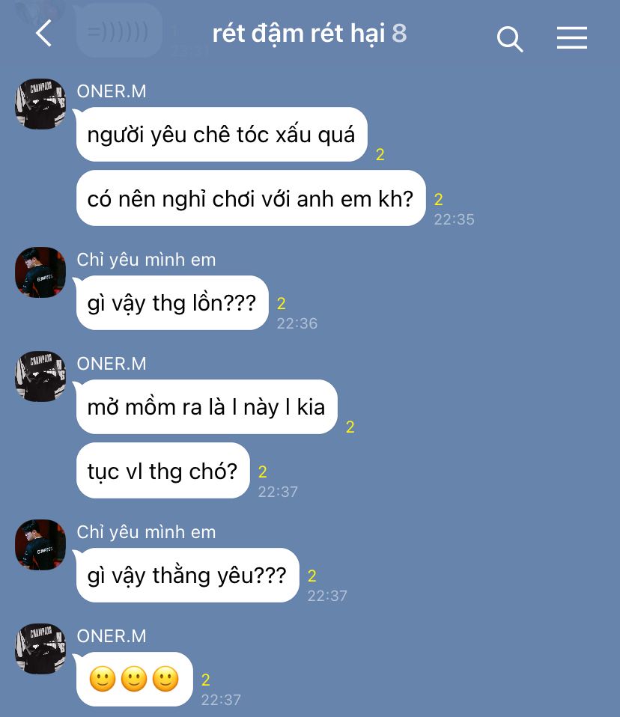Select the "người yêu chê tóc xấu quá" bubble
The image size is (620, 717).
pos(222,135)
